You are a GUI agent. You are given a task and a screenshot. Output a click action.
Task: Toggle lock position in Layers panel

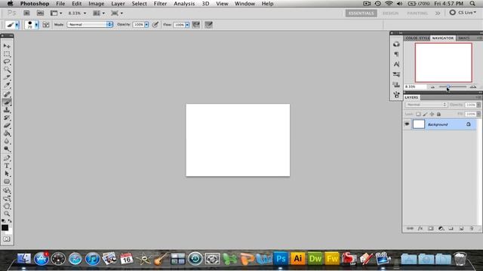click(x=432, y=114)
